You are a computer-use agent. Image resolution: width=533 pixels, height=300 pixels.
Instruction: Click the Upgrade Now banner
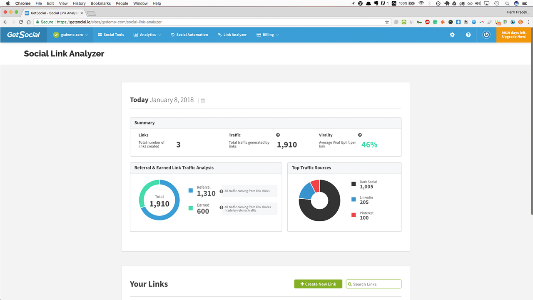click(513, 35)
